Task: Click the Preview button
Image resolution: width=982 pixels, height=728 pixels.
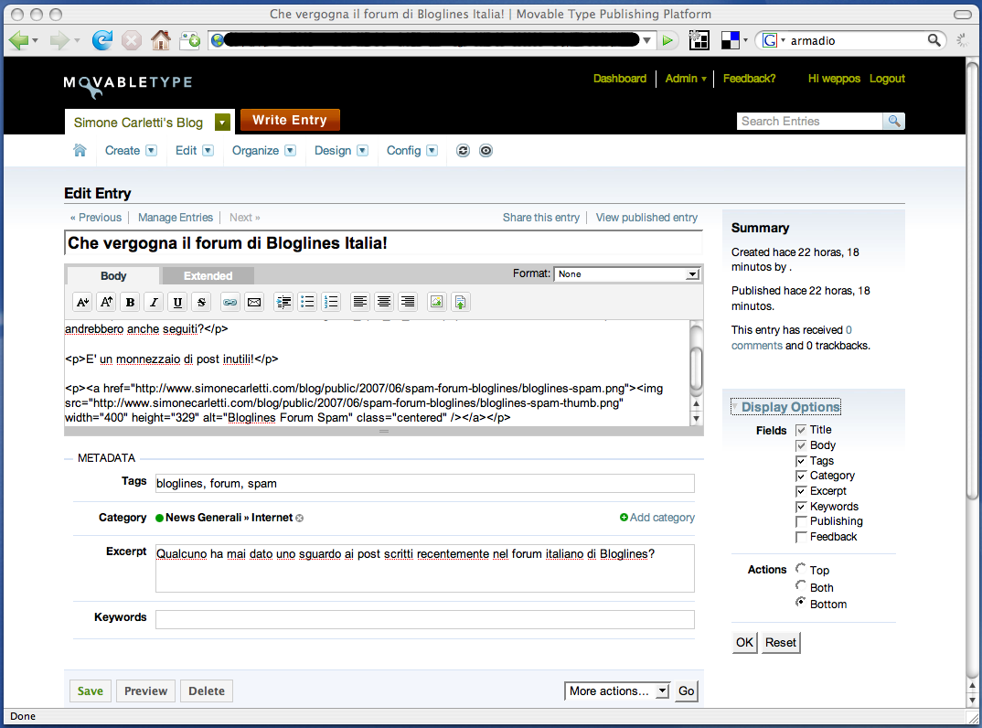Action: coord(146,691)
